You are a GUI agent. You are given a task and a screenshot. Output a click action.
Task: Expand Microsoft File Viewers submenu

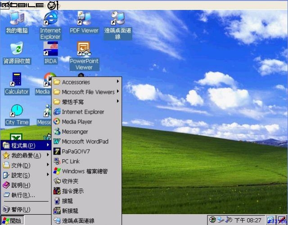(x=86, y=92)
